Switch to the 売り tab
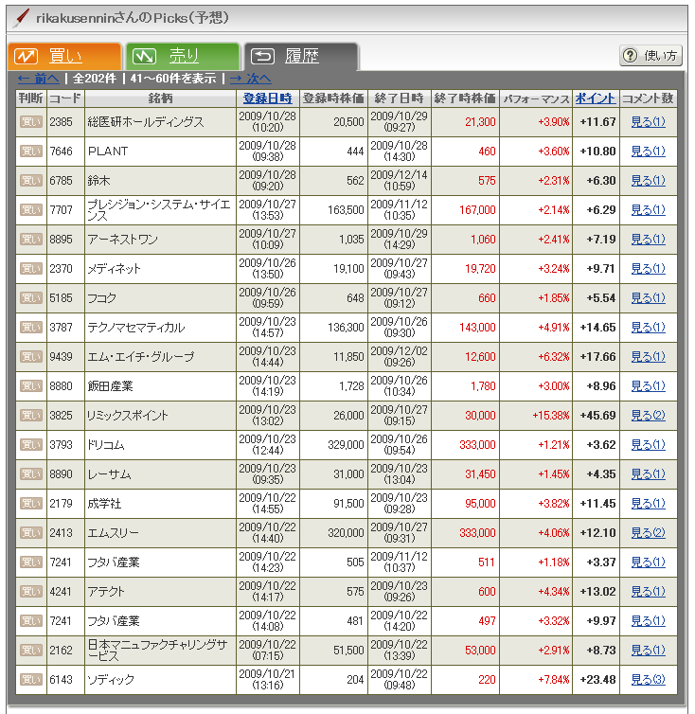 [x=182, y=57]
